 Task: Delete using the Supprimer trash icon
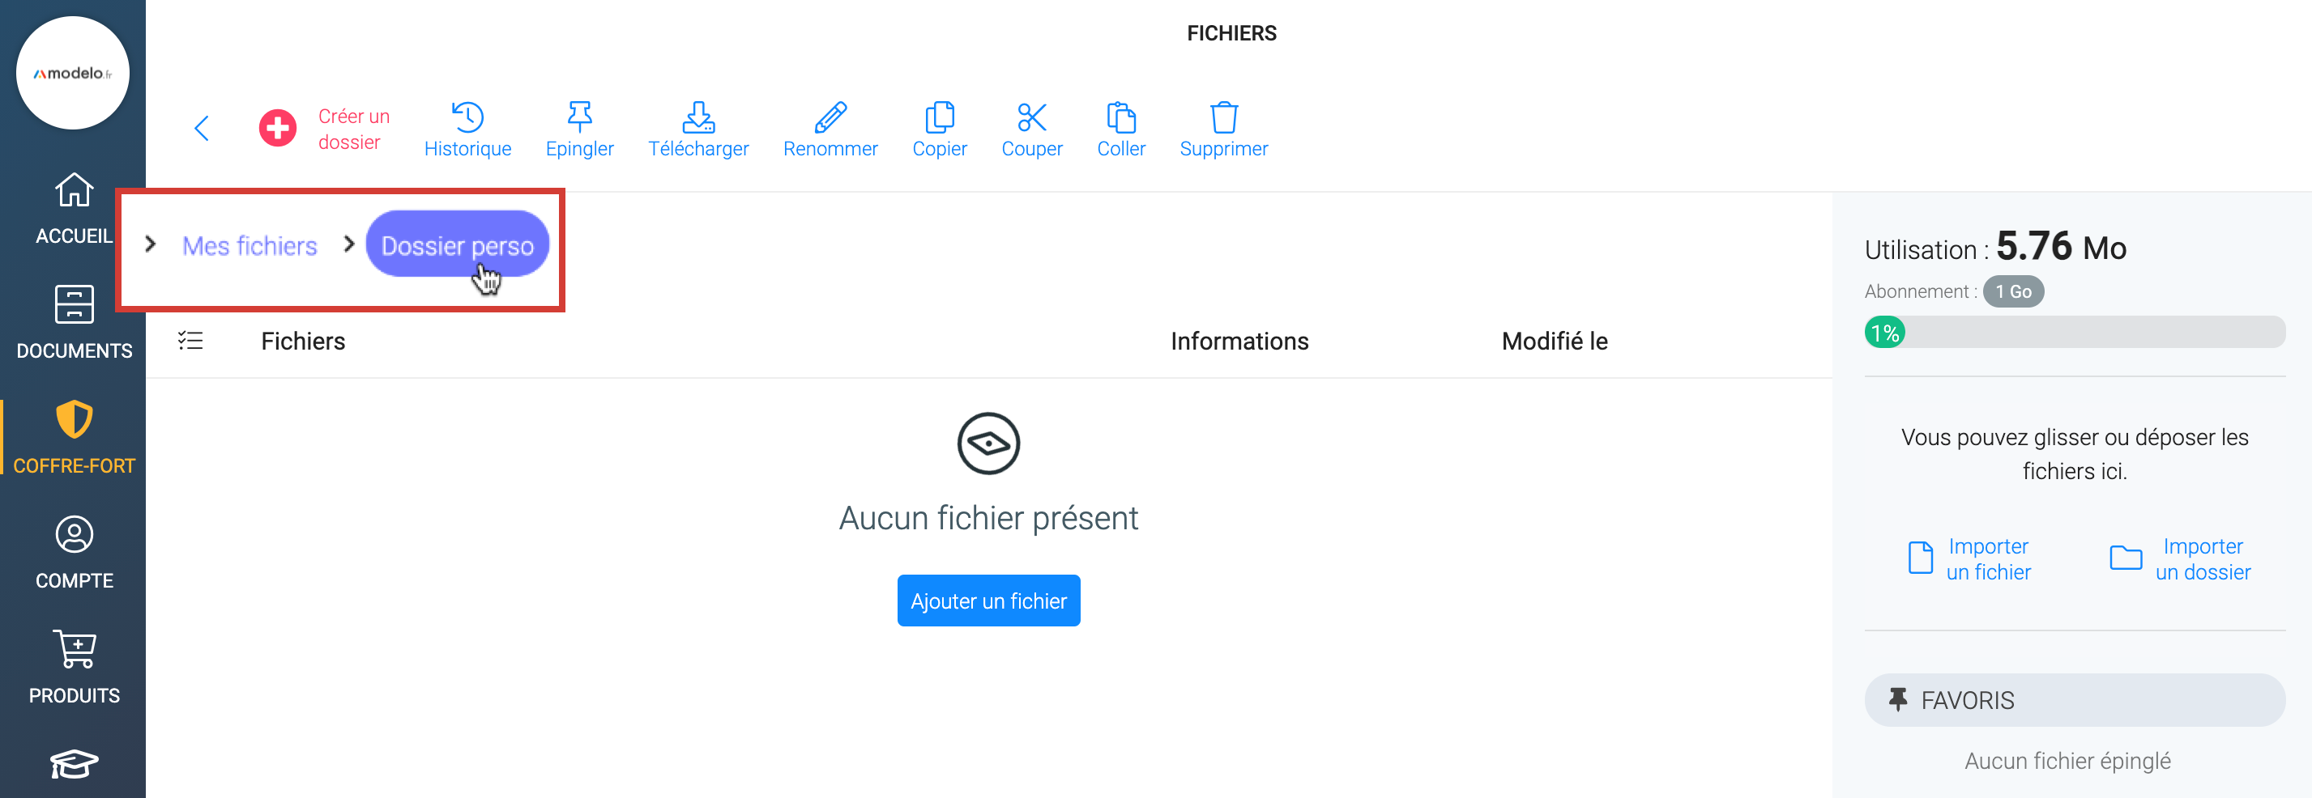point(1223,117)
